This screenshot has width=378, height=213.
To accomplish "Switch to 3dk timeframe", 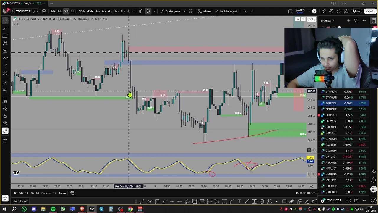I will 60,11.
